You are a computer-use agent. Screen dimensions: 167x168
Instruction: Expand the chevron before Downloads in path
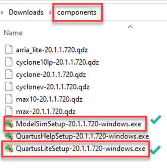(2, 12)
